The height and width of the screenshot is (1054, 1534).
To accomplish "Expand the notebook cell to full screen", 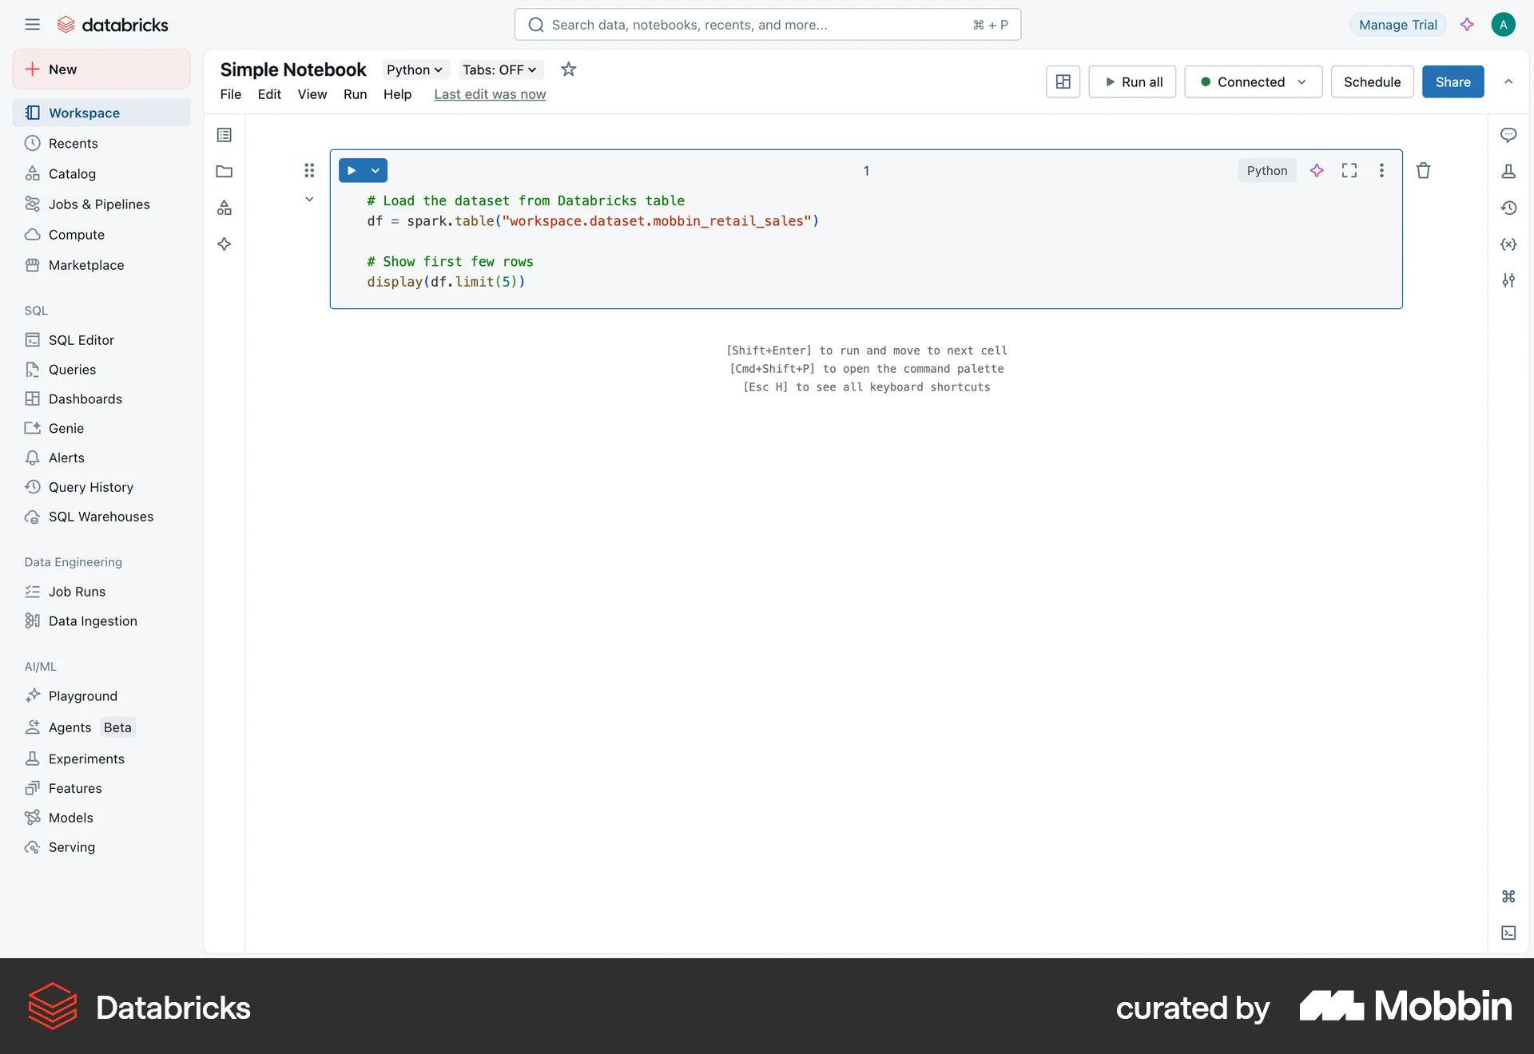I will click(1349, 170).
